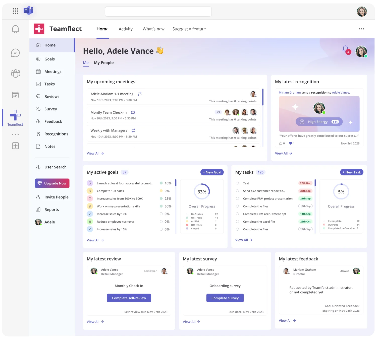The height and width of the screenshot is (339, 377).
Task: Open the Recognitions section
Action: point(56,134)
